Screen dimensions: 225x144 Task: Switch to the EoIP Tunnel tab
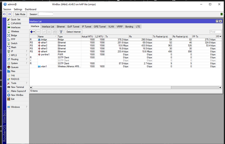click(73, 26)
